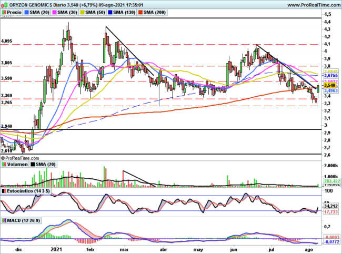This screenshot has height=254, width=342.
Task: Click the 3,590 level label
Action: [7, 78]
